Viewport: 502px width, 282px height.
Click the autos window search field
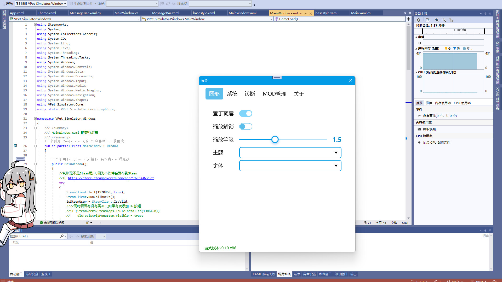pos(35,236)
